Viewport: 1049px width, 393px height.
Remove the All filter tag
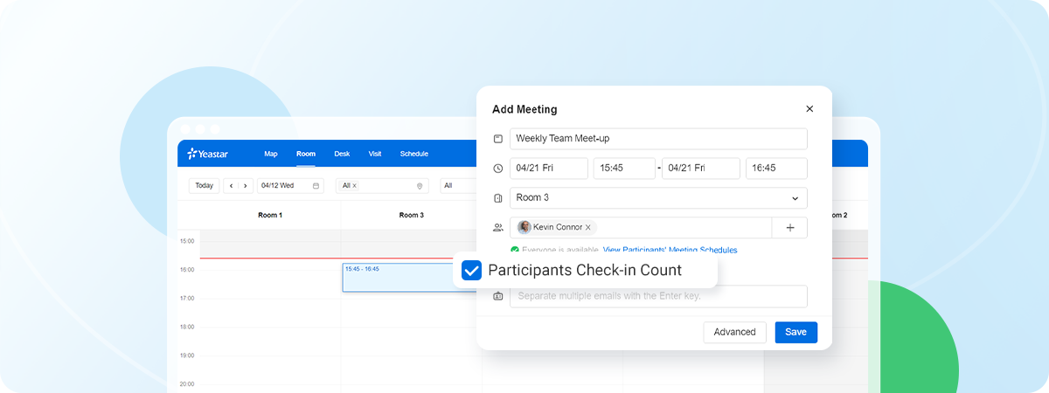pos(354,186)
